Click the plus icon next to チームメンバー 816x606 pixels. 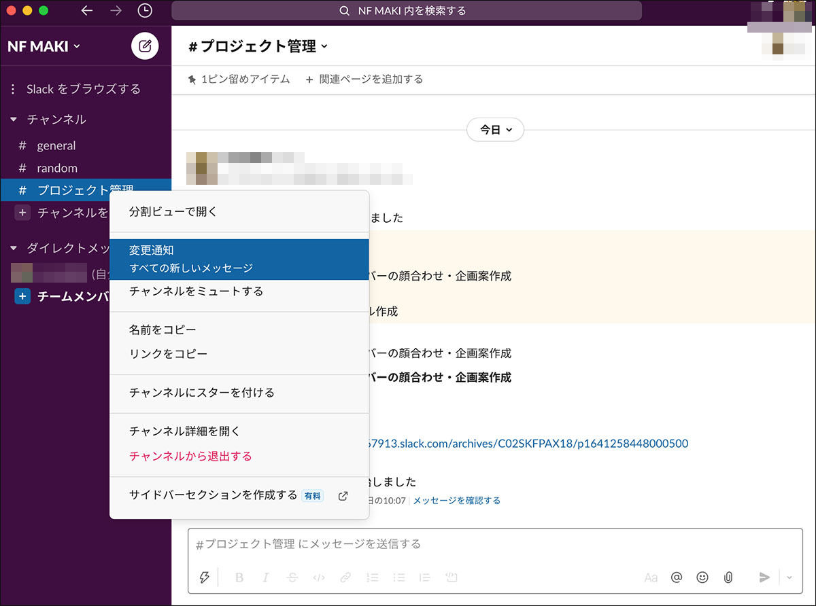[x=22, y=296]
